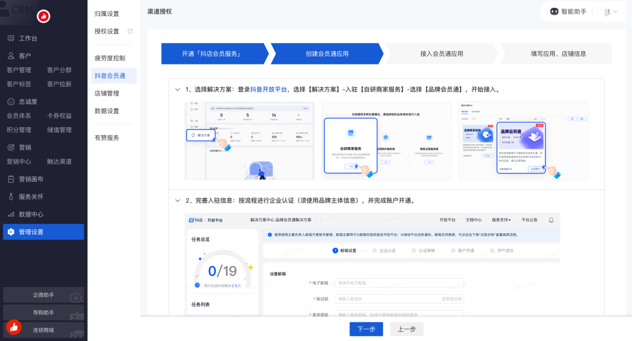Click the 忠诚度 smiley icon

pos(11,102)
